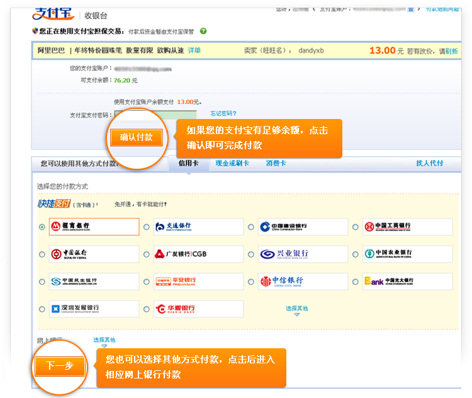Choose the 中国工商银行 bank logo box

tap(408, 227)
